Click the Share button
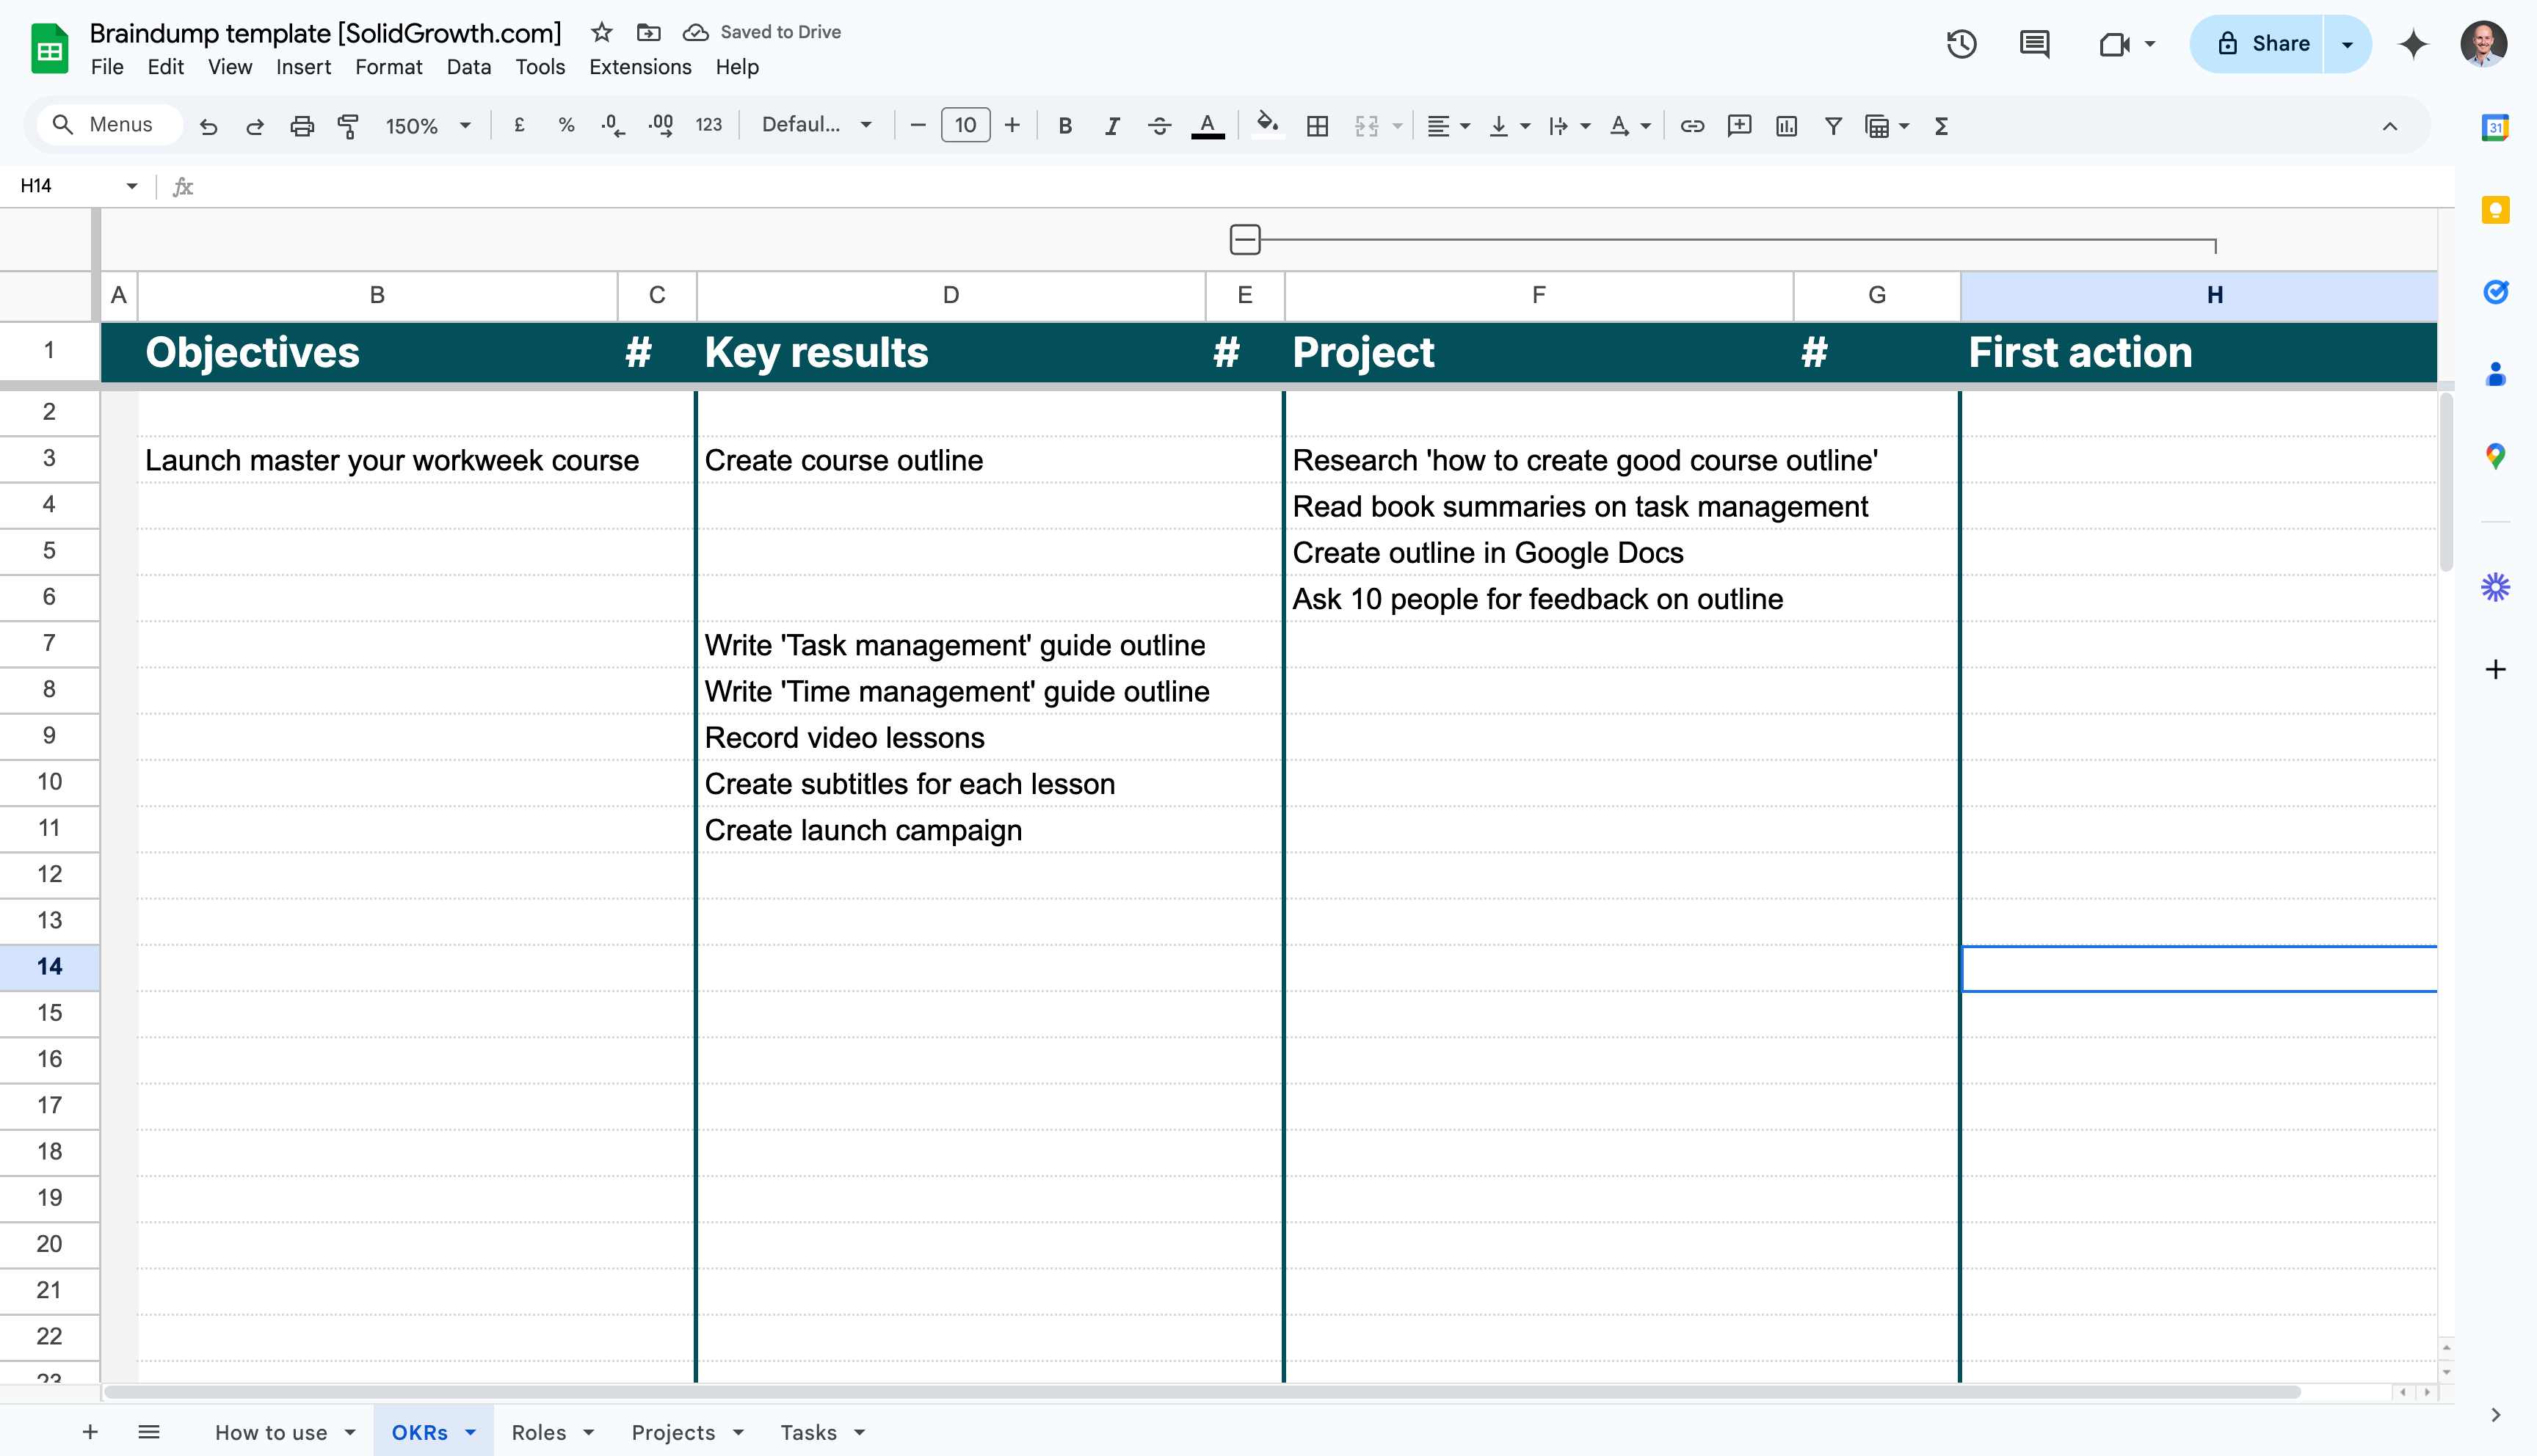The height and width of the screenshot is (1456, 2537). (2264, 44)
